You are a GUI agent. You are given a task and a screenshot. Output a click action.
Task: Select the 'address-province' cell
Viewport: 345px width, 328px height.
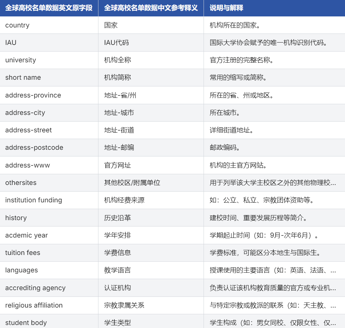pos(49,95)
